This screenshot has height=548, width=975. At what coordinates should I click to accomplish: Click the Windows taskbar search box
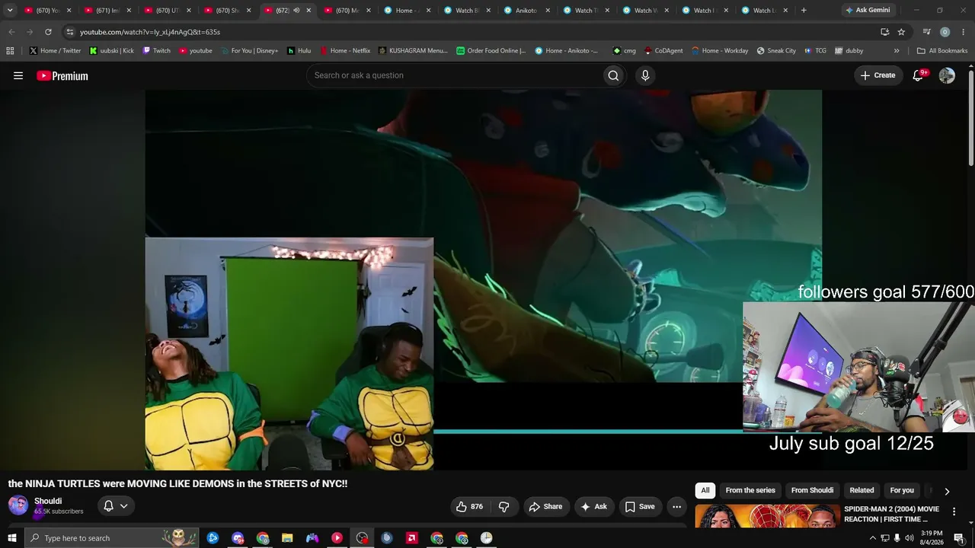[111, 538]
